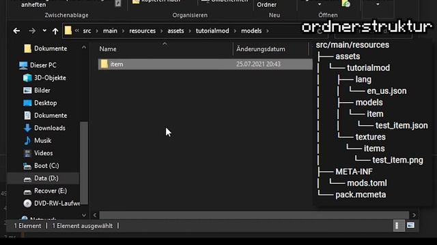Expand chevron after resources breadcrumb
437x245 pixels.
pyautogui.click(x=162, y=31)
